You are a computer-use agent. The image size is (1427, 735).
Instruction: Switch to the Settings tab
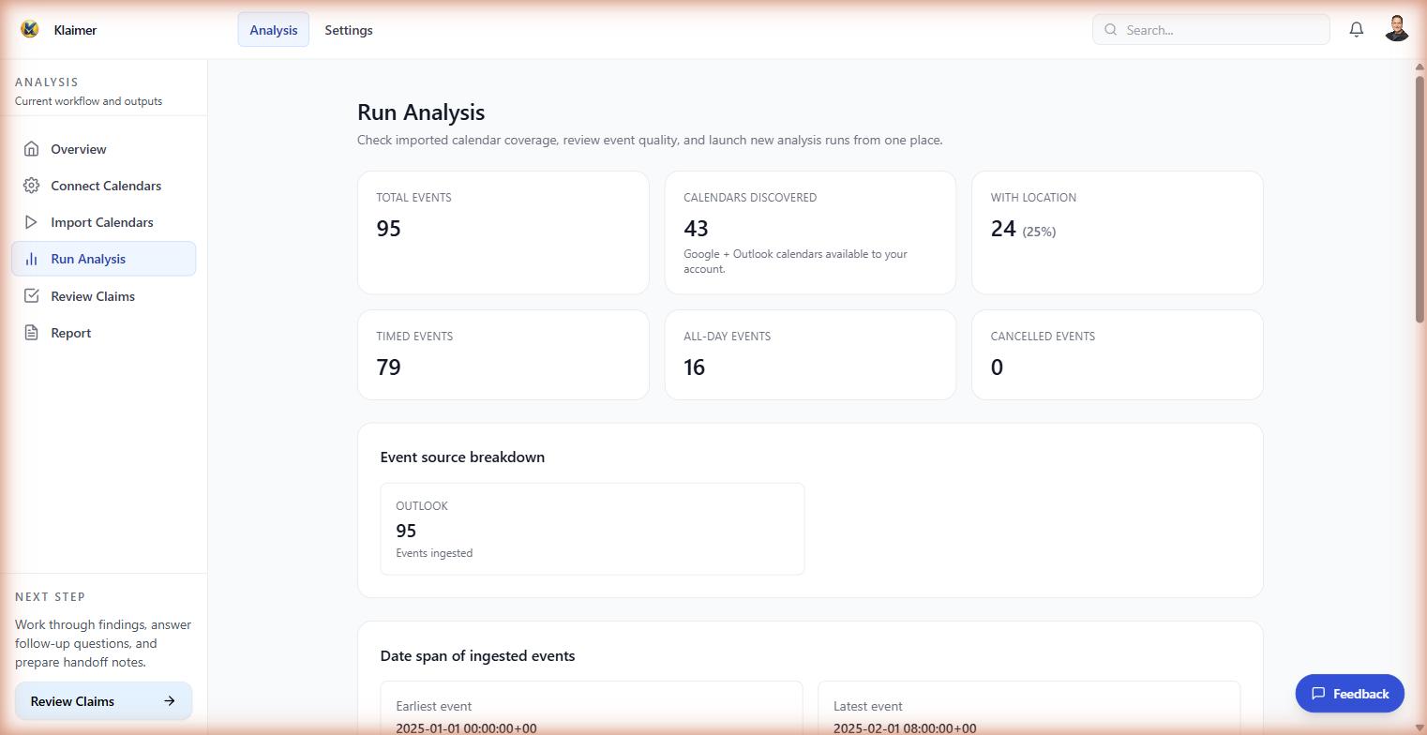click(x=348, y=30)
